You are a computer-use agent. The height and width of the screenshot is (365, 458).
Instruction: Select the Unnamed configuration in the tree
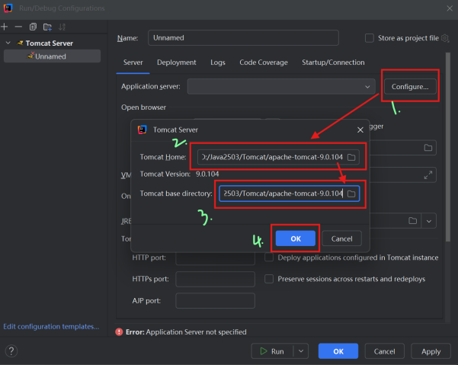tap(52, 56)
